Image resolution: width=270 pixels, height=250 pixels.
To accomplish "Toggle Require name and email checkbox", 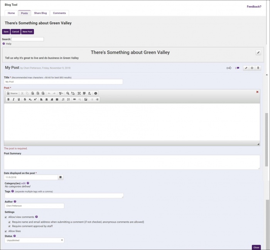I will [x=9, y=222].
